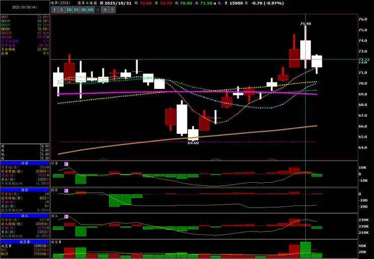The image size is (374, 259).
Task: Click the 72.22 crosshair price label
Action: click(364, 60)
